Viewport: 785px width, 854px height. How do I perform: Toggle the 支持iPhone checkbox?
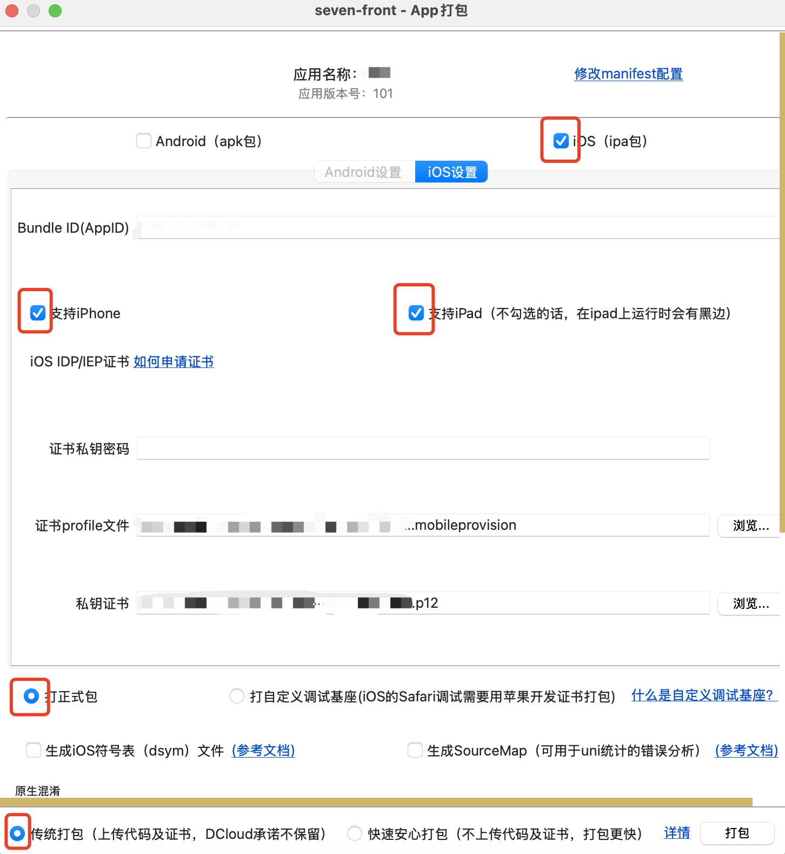[37, 313]
